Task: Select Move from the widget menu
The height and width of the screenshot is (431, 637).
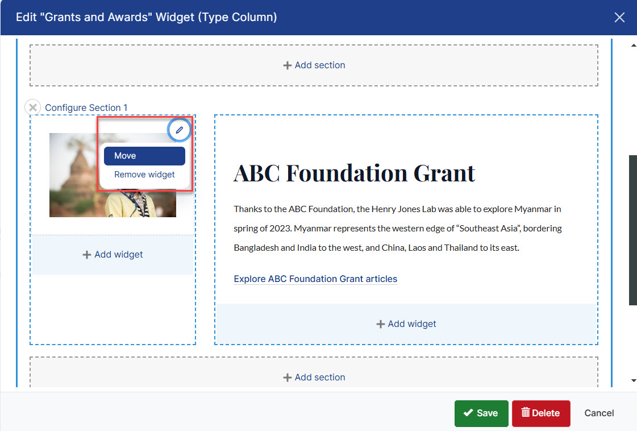Action: pyautogui.click(x=144, y=156)
